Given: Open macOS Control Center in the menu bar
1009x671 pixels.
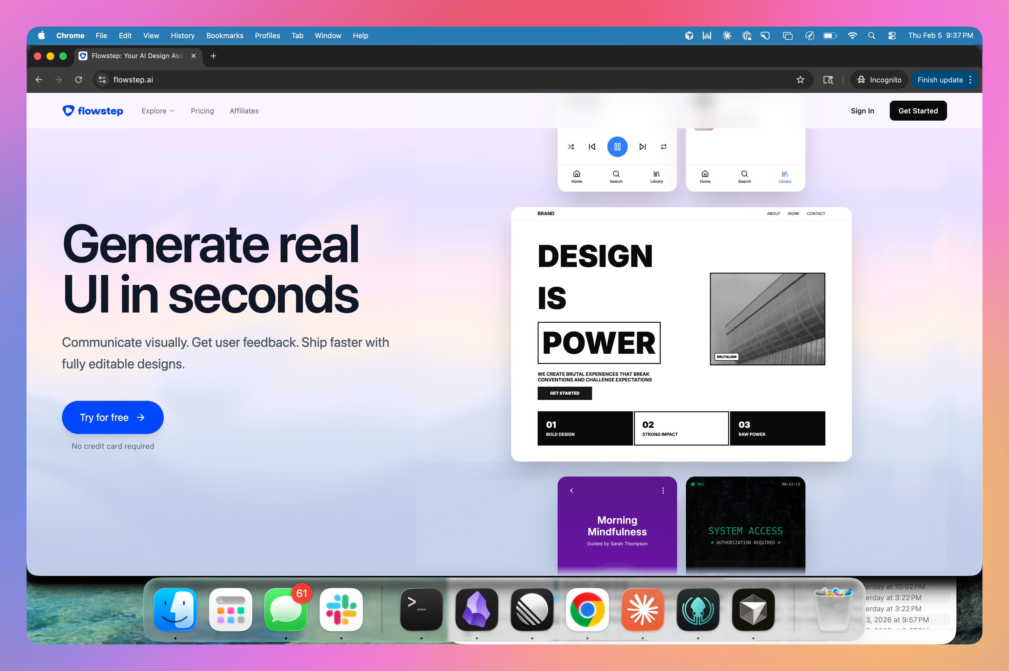Looking at the screenshot, I should pyautogui.click(x=892, y=35).
